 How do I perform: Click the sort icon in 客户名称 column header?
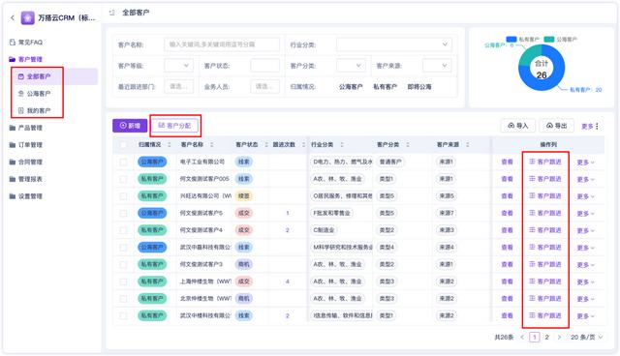(211, 145)
